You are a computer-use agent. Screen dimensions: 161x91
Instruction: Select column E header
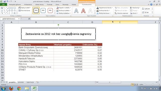click(120, 22)
